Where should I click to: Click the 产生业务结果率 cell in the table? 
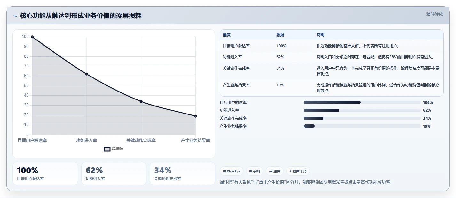[236, 85]
